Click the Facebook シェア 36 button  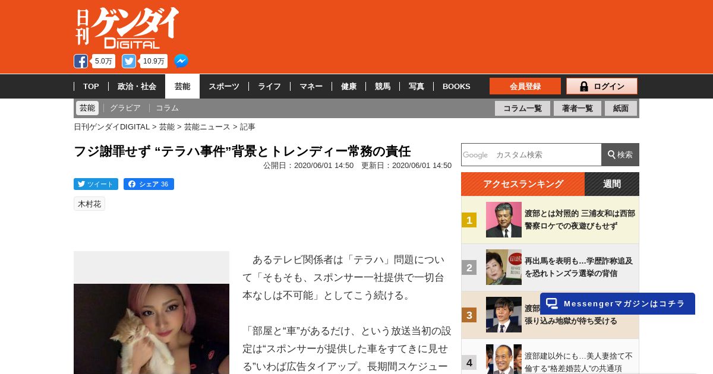(x=149, y=184)
